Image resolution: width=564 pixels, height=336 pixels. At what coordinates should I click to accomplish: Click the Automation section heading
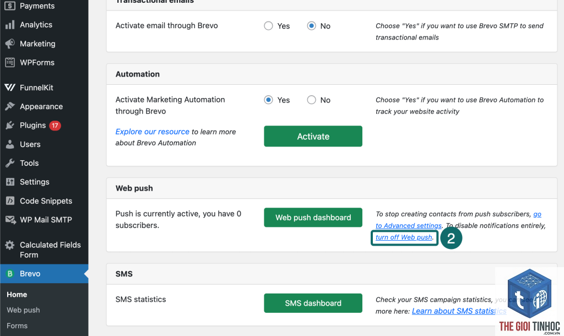(x=137, y=74)
